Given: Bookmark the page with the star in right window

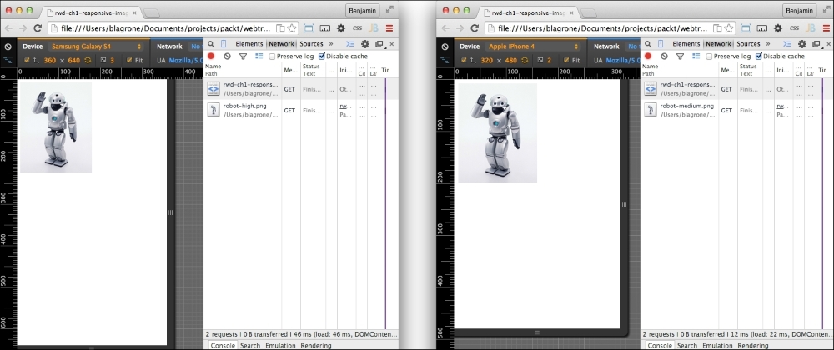Looking at the screenshot, I should pos(728,28).
